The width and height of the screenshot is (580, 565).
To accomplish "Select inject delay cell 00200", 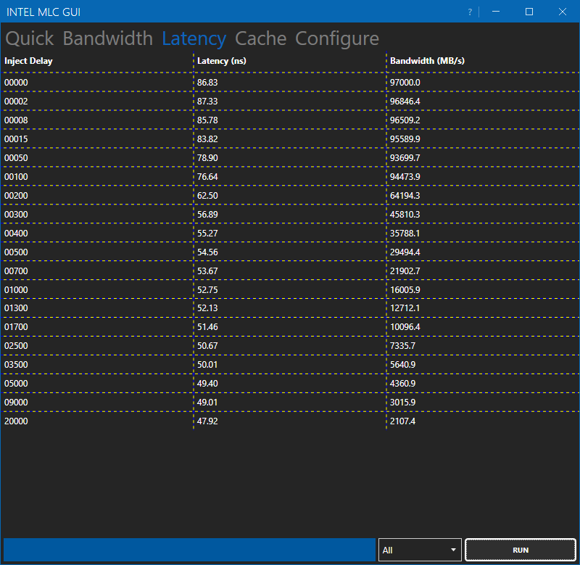I will (x=16, y=196).
